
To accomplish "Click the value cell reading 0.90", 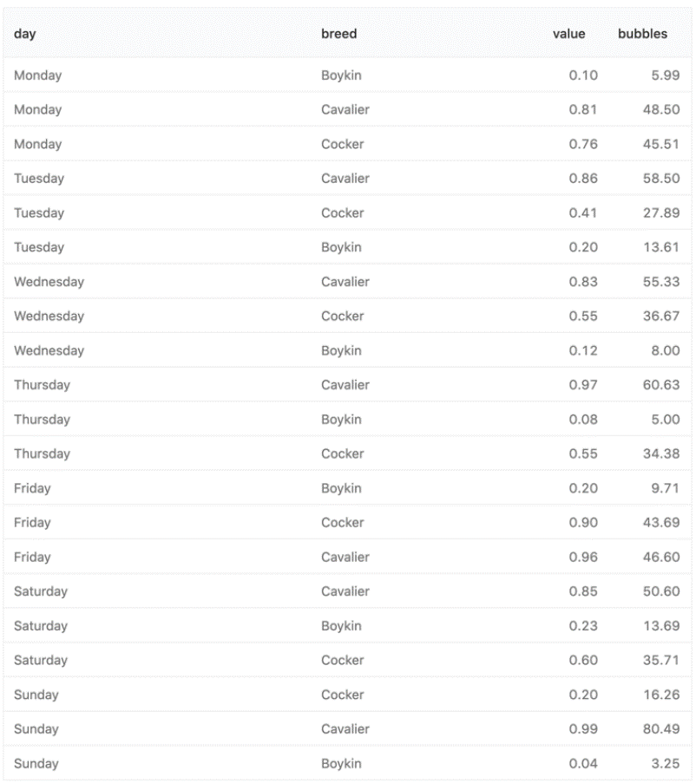I will pos(583,523).
